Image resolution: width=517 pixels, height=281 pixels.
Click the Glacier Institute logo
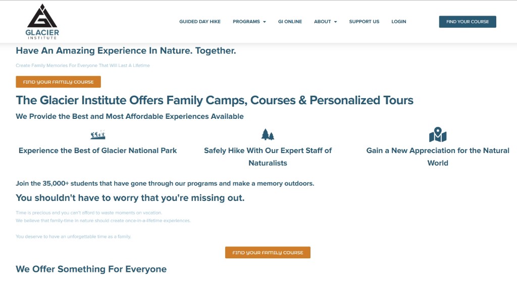click(x=42, y=22)
